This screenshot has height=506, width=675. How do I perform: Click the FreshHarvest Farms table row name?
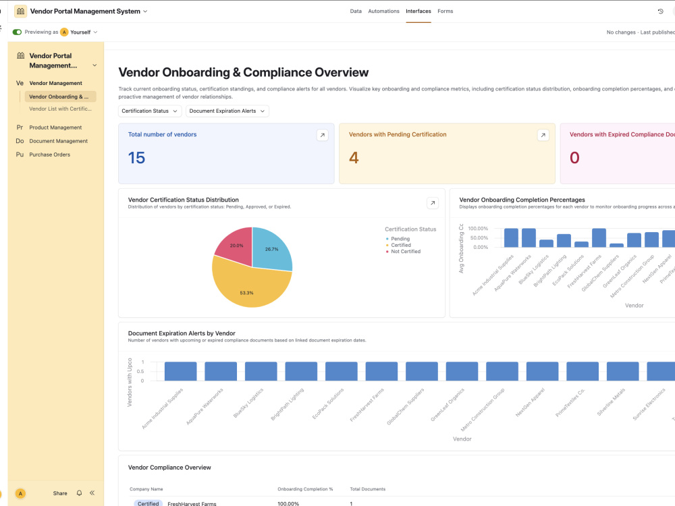click(x=192, y=503)
